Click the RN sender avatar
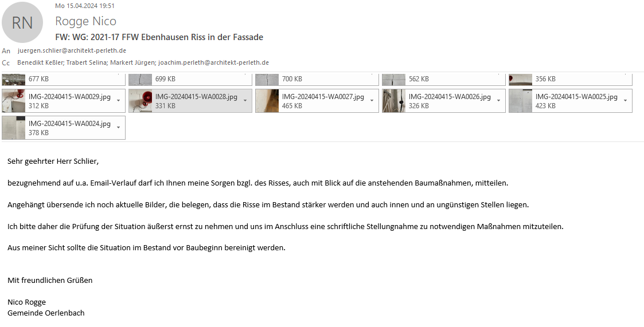644x327 pixels. pos(22,22)
